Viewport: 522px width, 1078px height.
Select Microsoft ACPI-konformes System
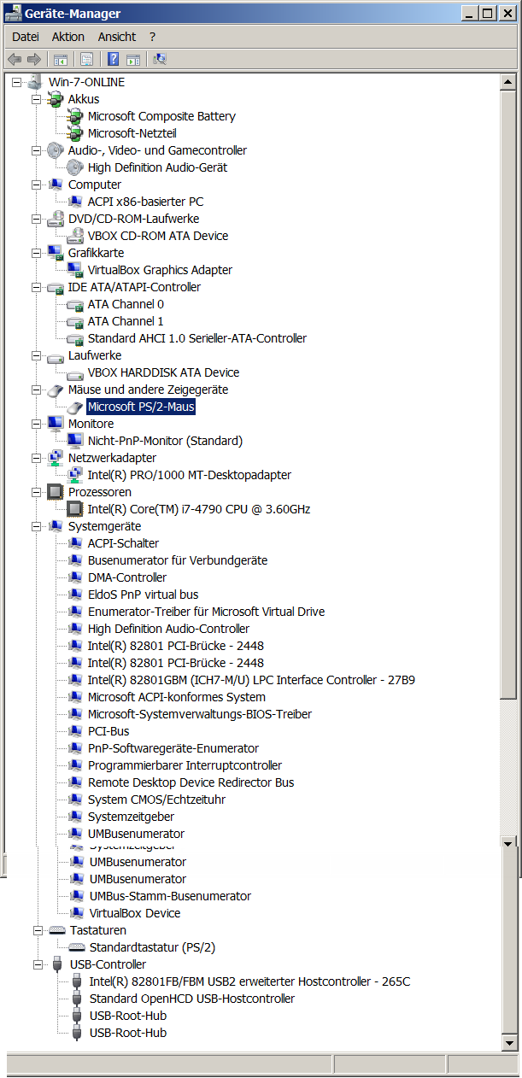coord(177,697)
